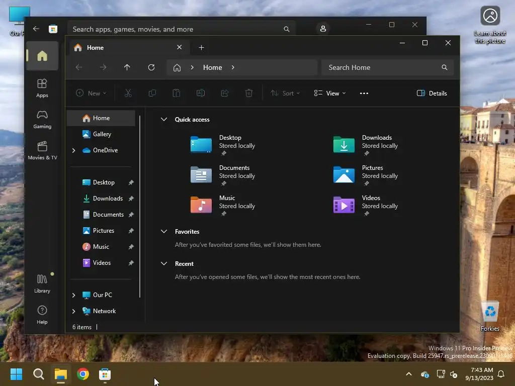Screen dimensions: 515x386
Task: Open Apps section in Microsoft Store
Action: [42, 88]
